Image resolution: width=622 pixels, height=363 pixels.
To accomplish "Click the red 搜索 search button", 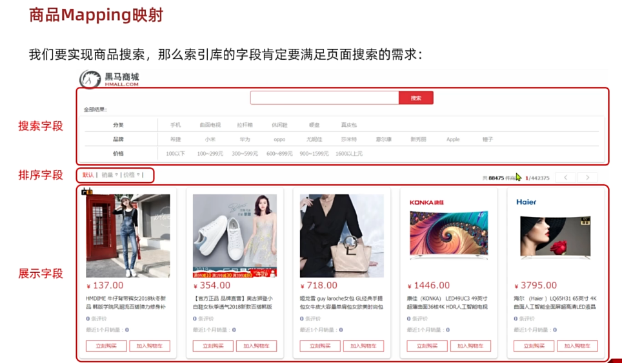I will pyautogui.click(x=416, y=98).
